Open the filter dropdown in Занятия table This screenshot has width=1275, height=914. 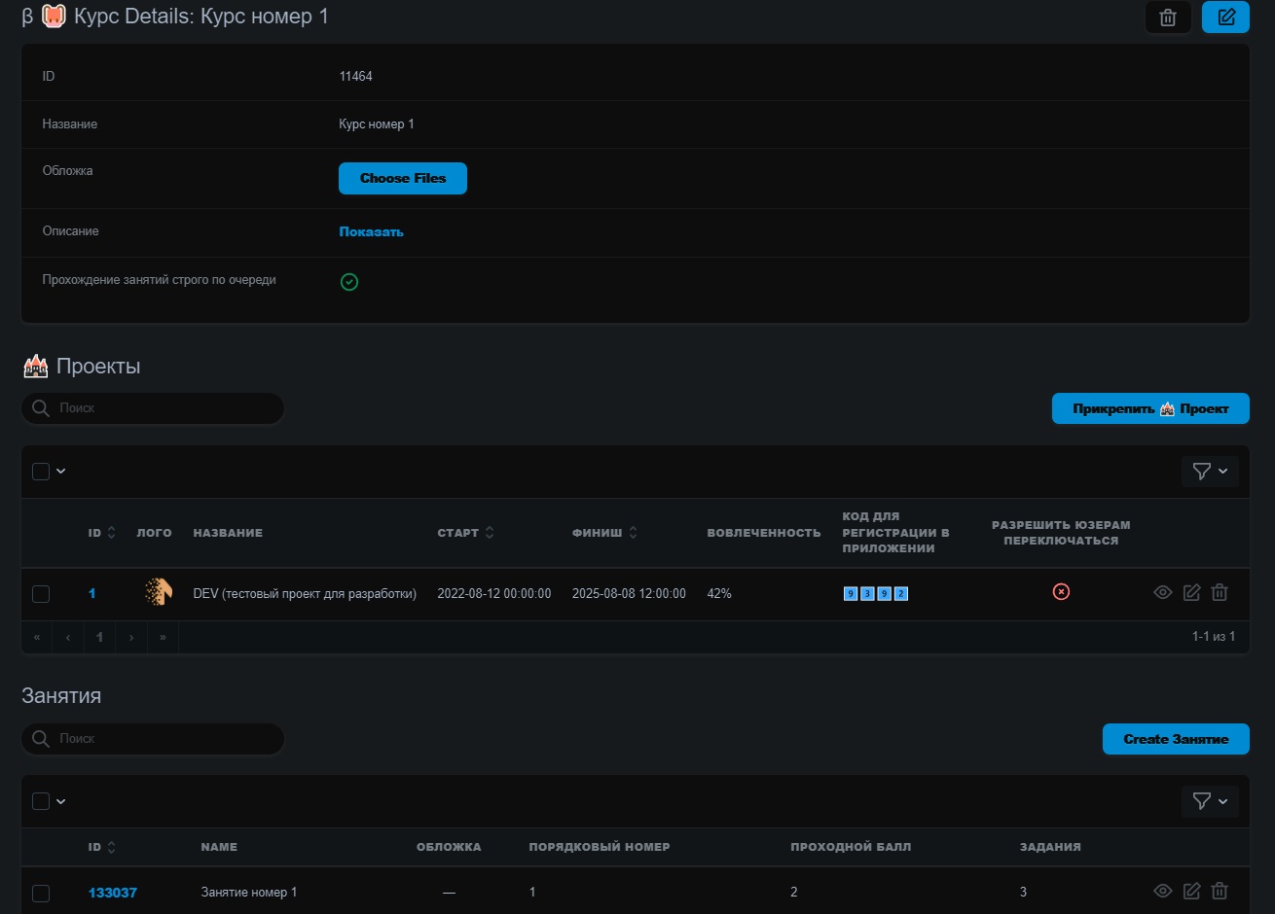click(x=1210, y=800)
